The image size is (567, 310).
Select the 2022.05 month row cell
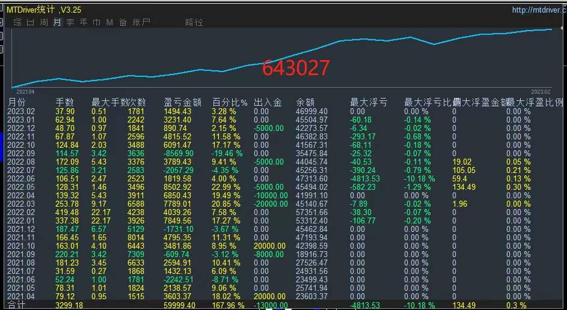point(21,187)
